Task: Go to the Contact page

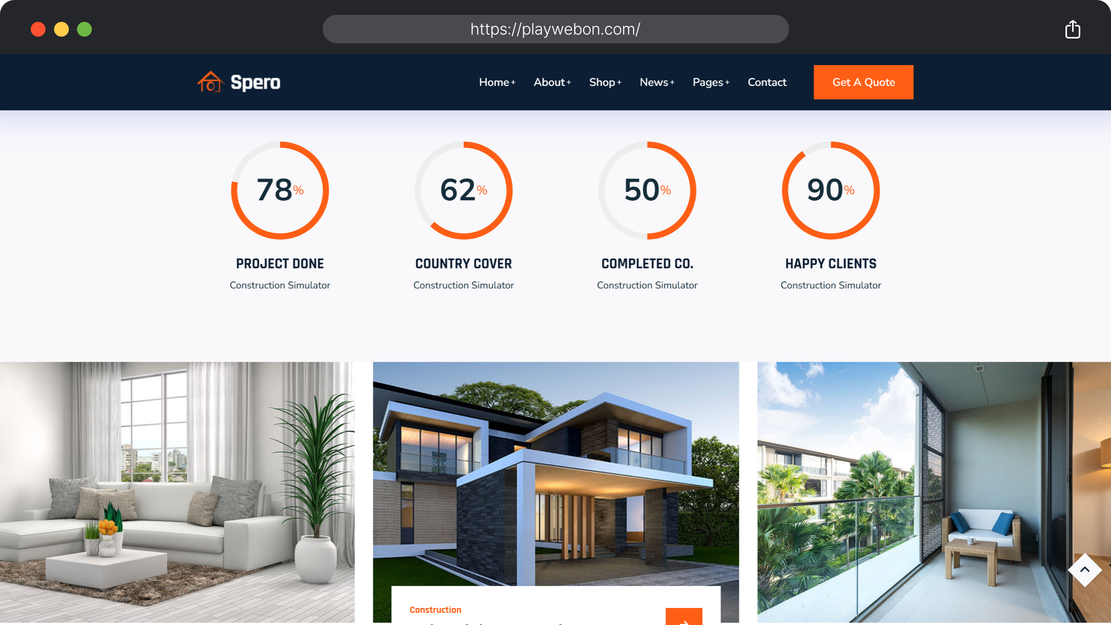Action: click(767, 83)
